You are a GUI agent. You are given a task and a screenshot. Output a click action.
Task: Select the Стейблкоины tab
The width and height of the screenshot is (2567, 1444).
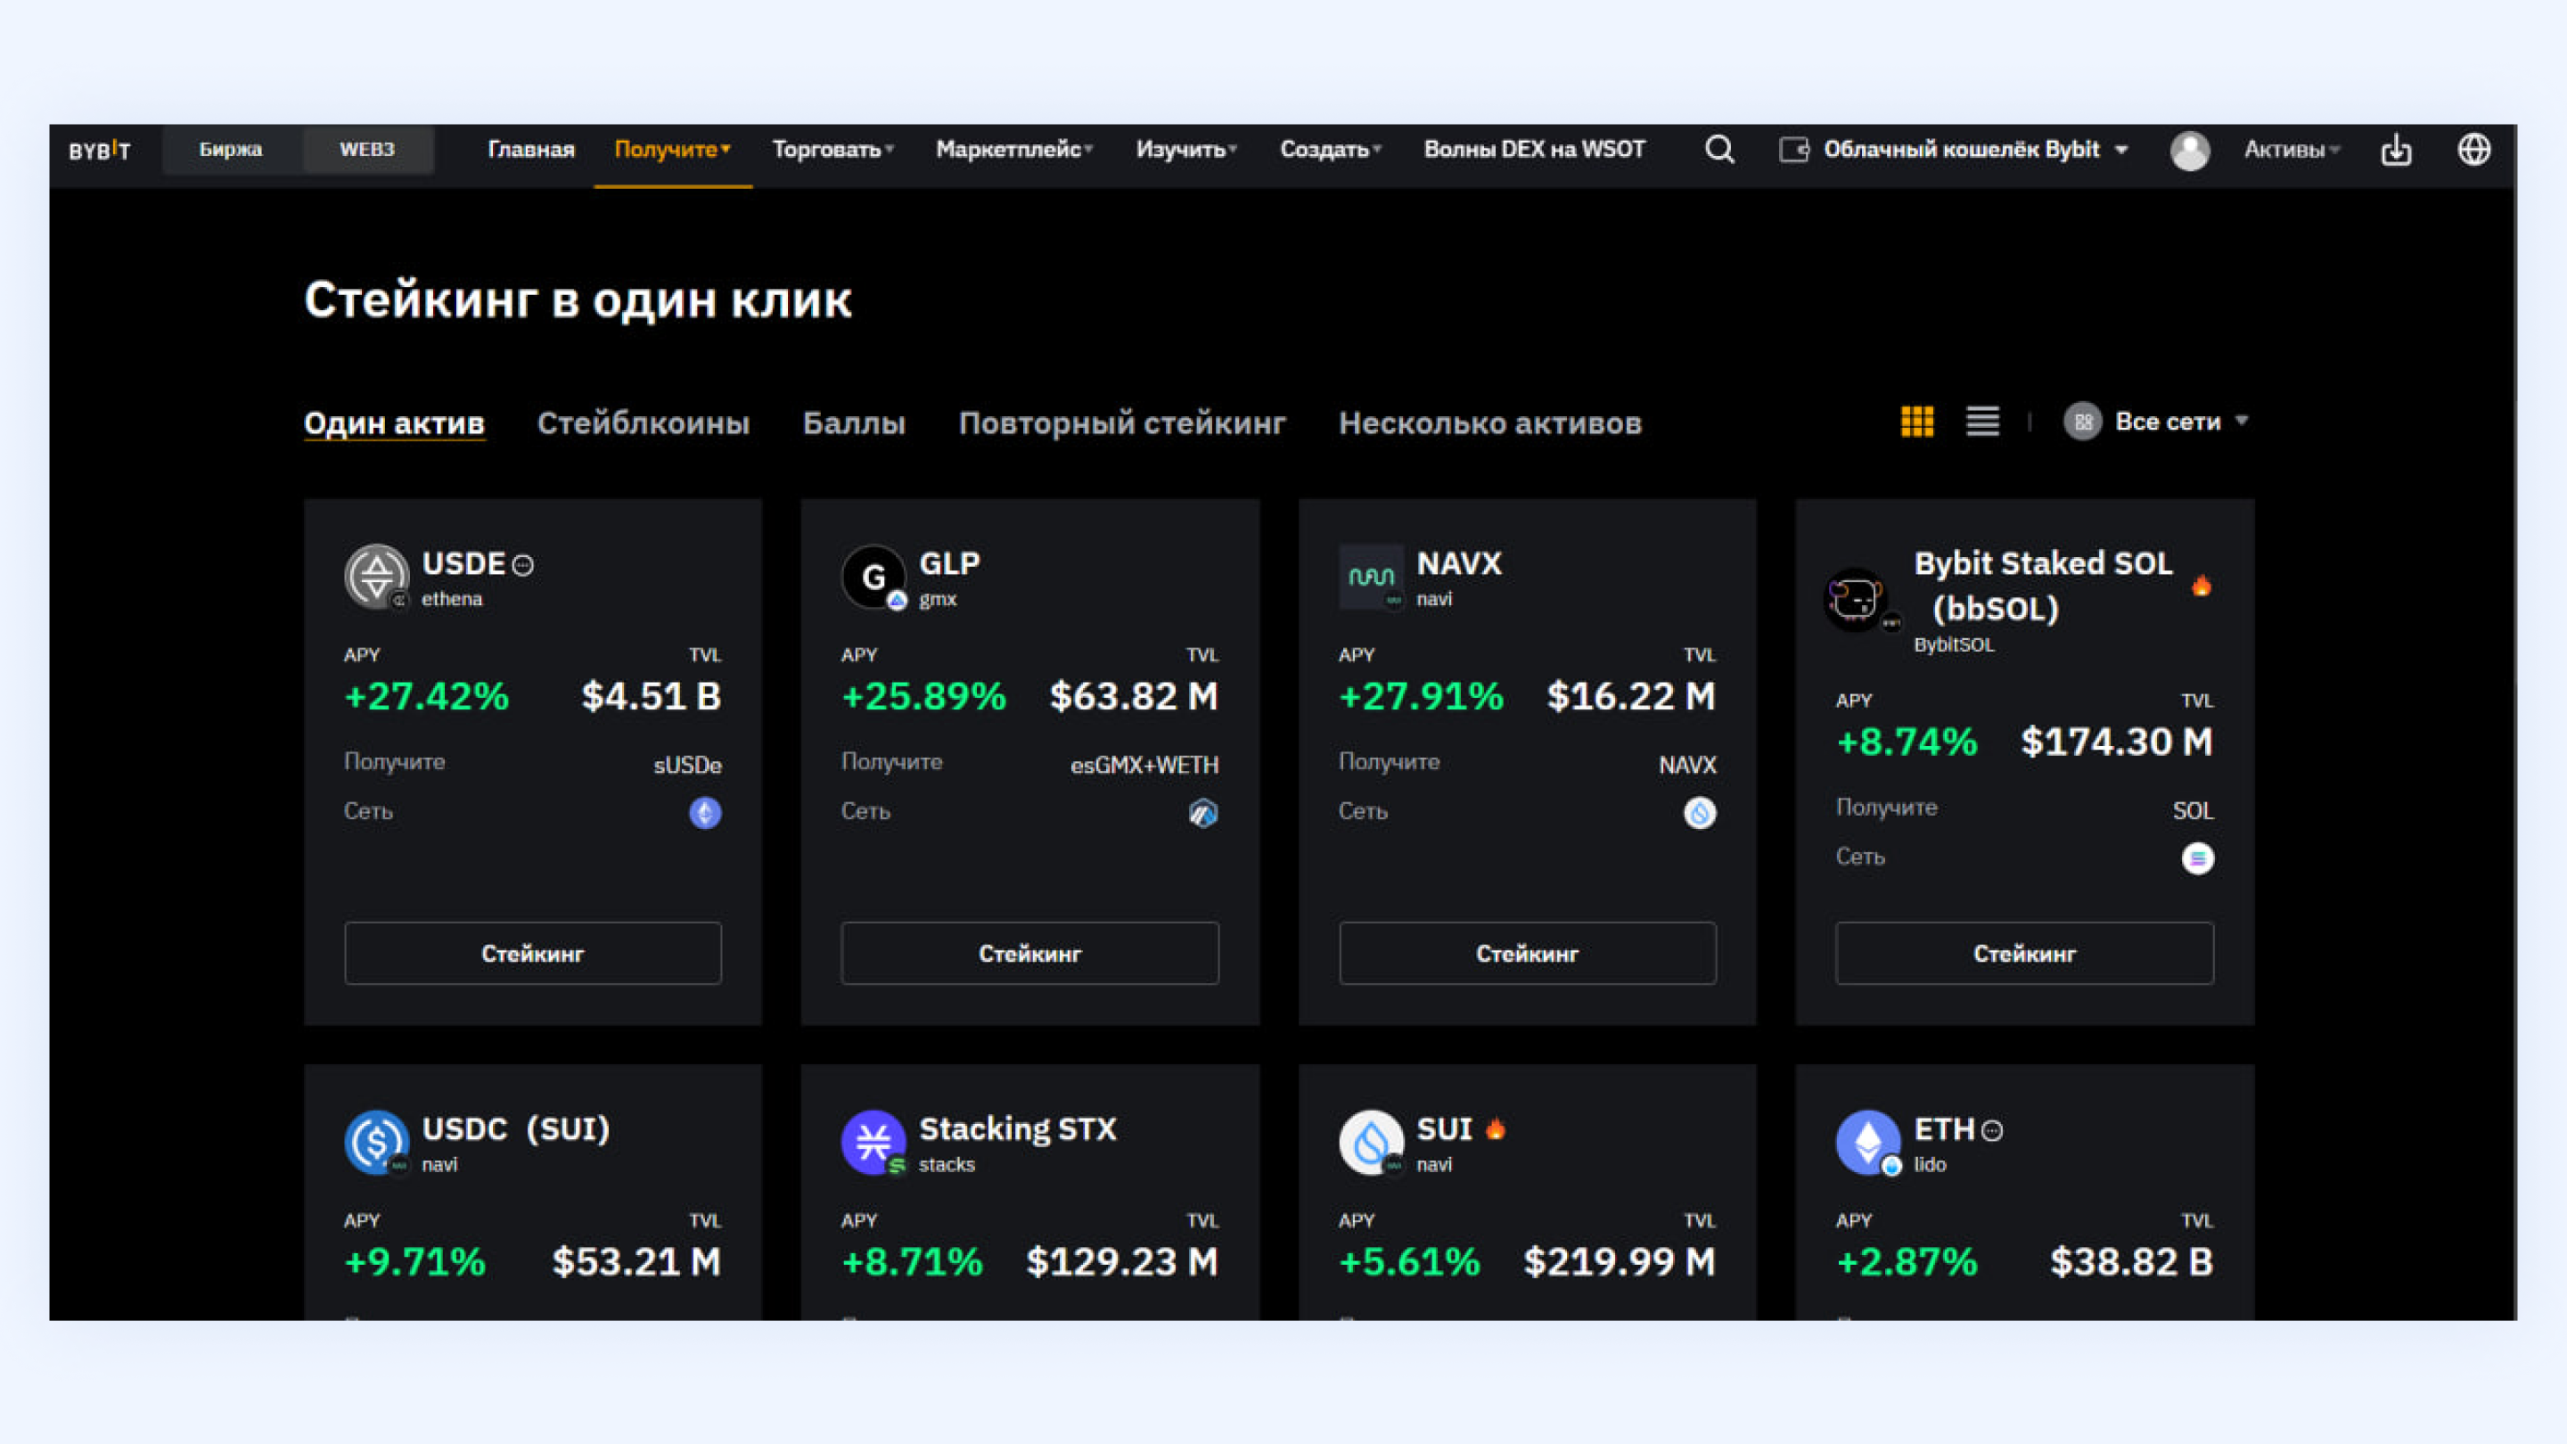coord(644,423)
